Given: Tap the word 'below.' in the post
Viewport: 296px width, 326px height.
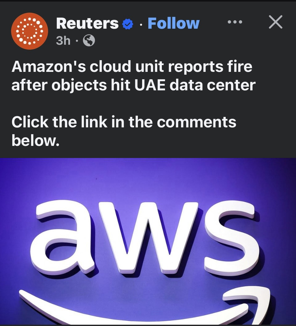Looking at the screenshot, I should [x=35, y=140].
